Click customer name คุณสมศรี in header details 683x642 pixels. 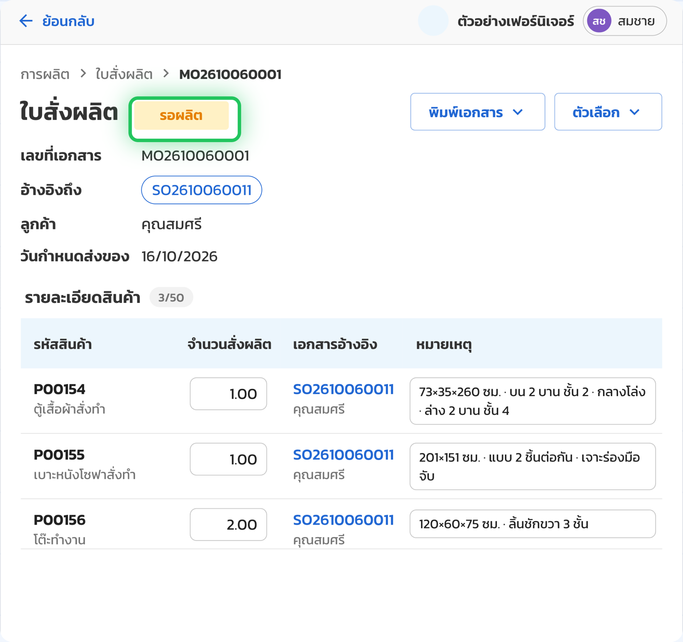[x=172, y=224]
